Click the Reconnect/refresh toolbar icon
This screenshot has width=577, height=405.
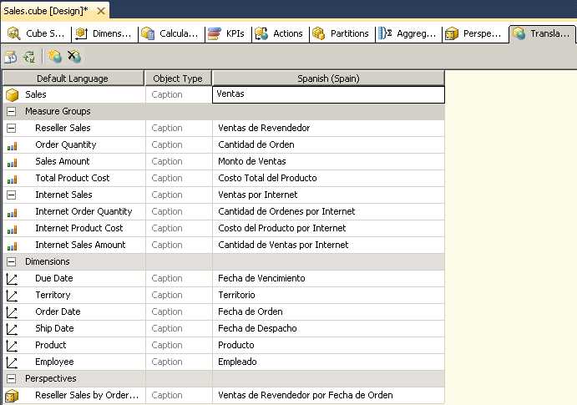29,57
